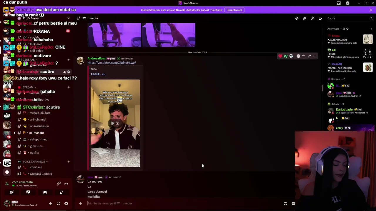Expand the Activitate panel chevron
This screenshot has width=376, height=211.
click(371, 29)
